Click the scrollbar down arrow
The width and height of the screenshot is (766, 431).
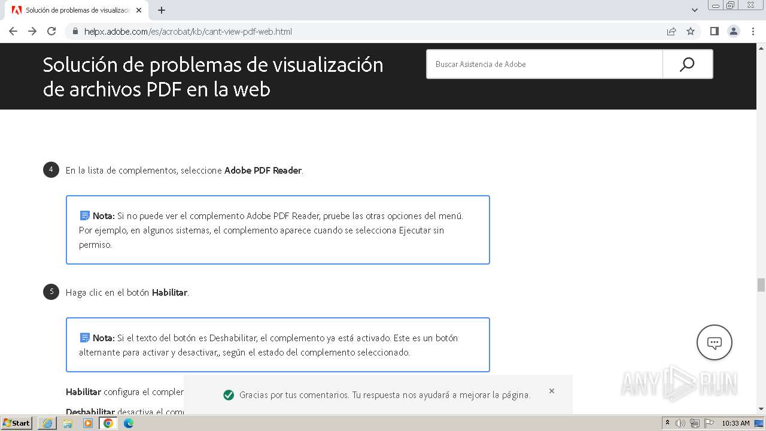761,409
